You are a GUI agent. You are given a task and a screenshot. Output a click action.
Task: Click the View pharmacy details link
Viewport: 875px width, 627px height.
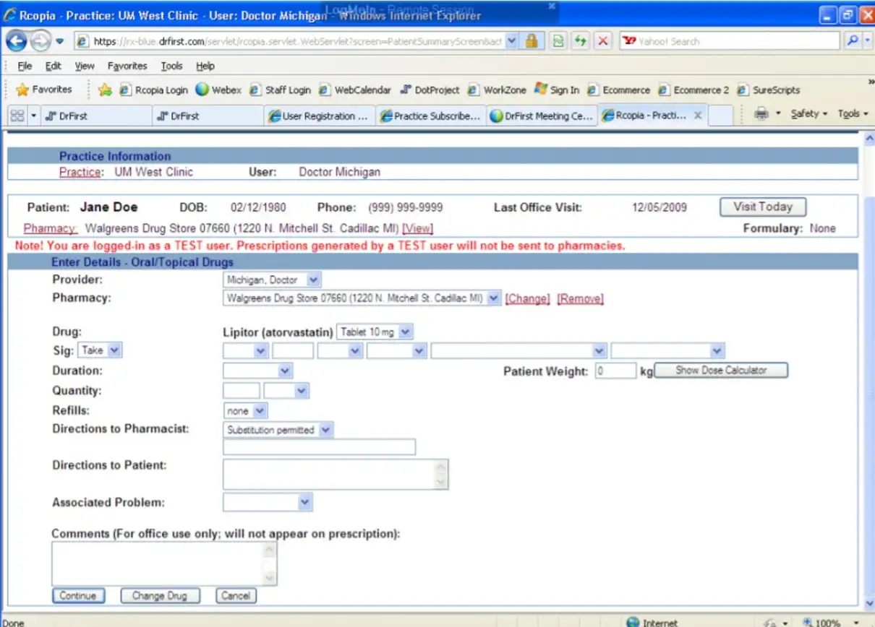pyautogui.click(x=417, y=228)
